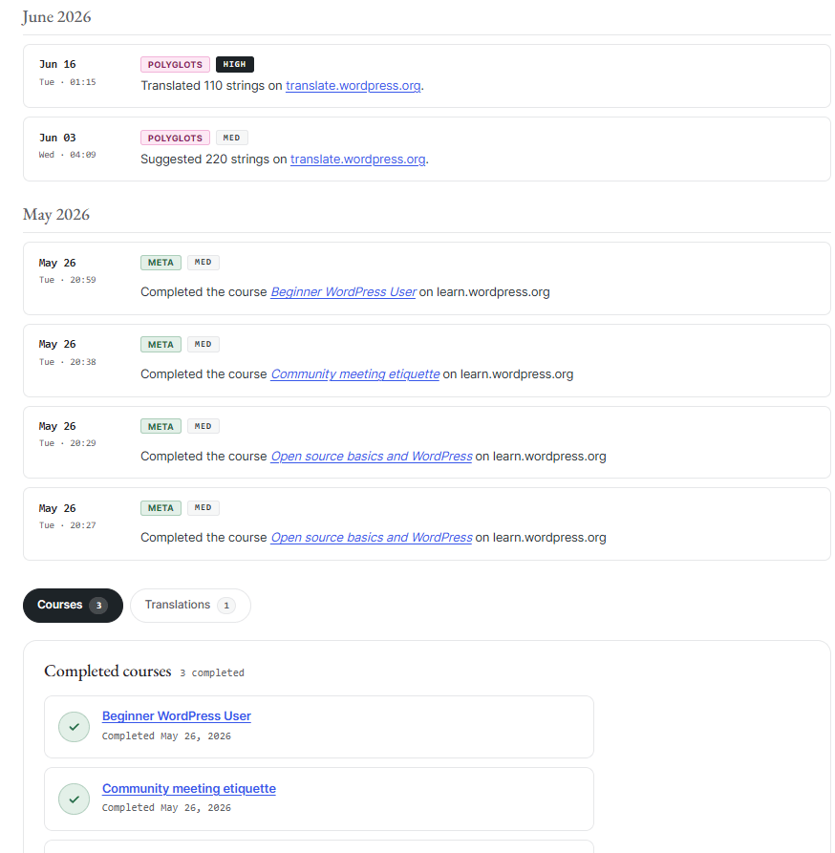Click the HIGH priority badge on Jun 16

click(234, 64)
